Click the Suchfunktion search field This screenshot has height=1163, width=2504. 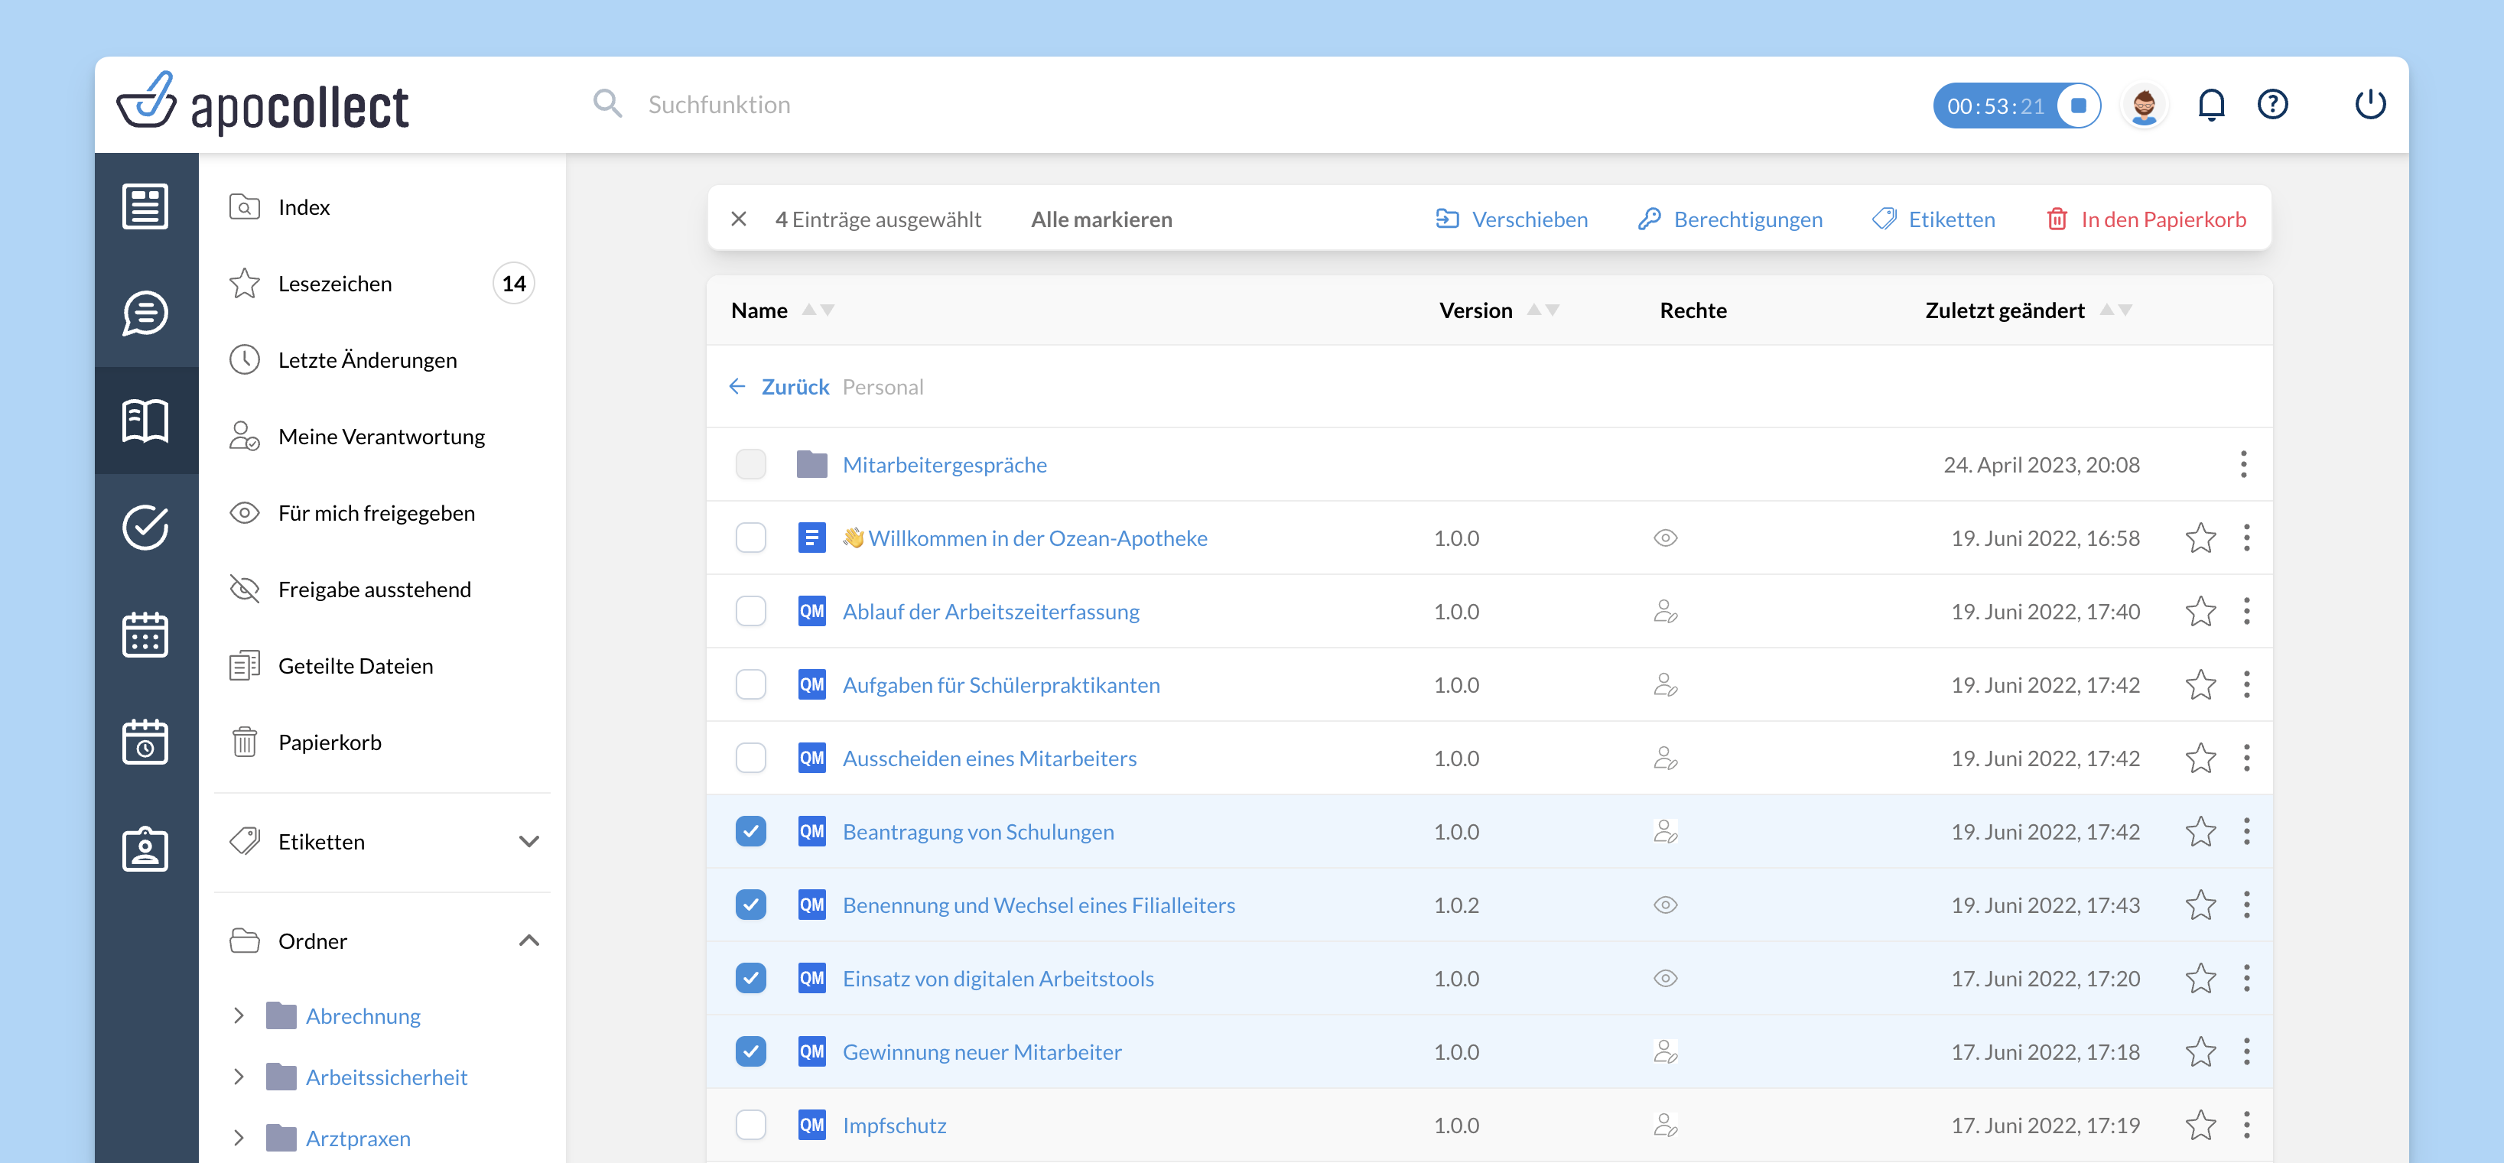coord(720,105)
